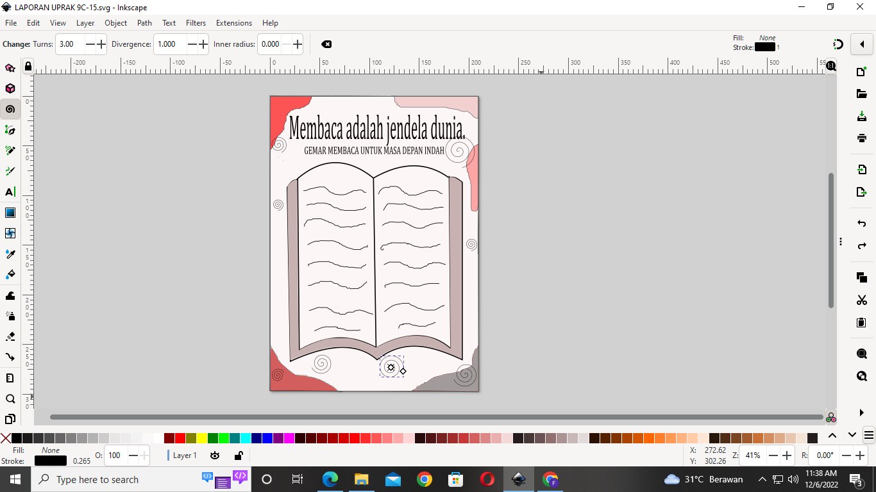Open an existing document

[862, 94]
